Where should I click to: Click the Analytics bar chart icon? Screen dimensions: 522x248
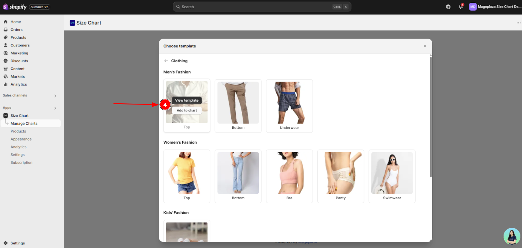(x=6, y=84)
